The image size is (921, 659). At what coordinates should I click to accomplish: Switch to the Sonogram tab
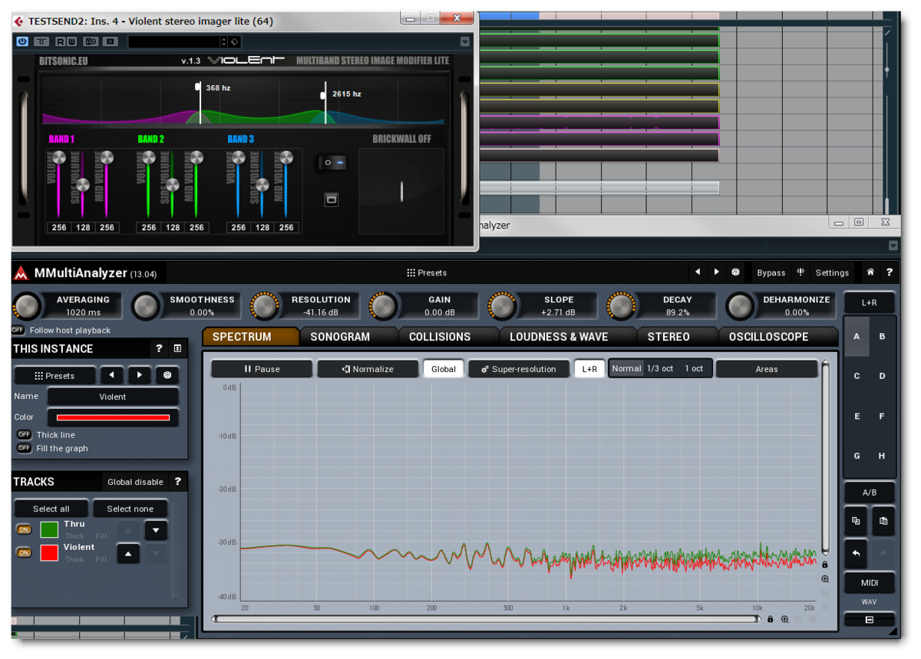(340, 337)
